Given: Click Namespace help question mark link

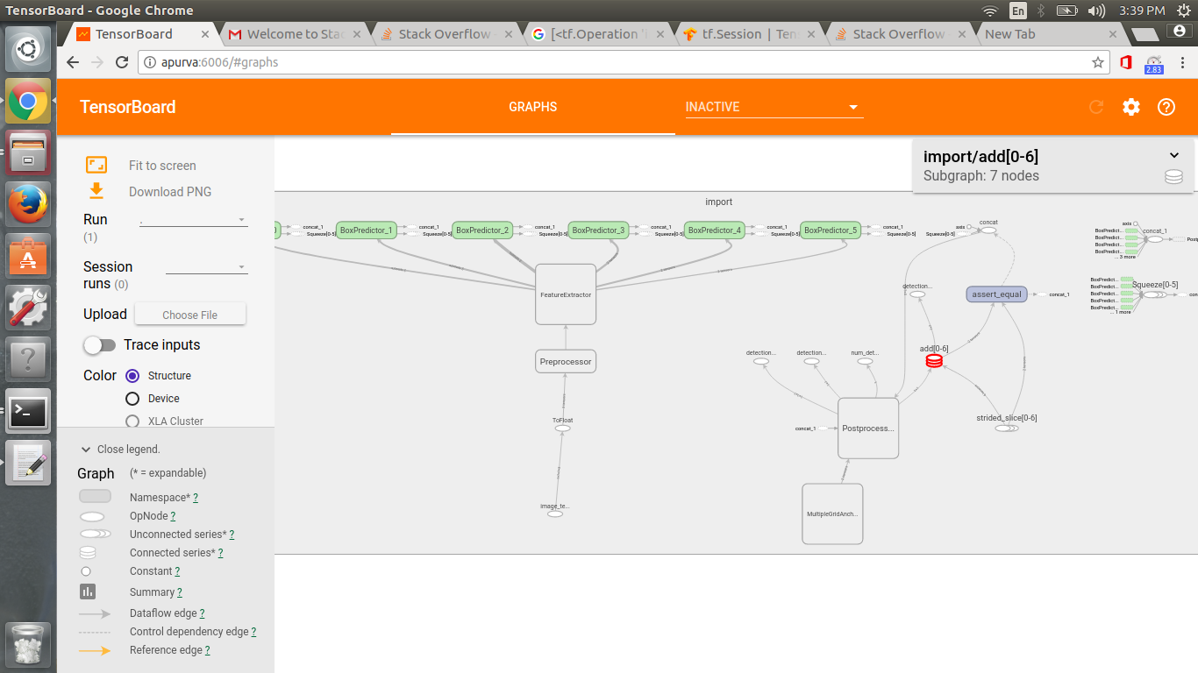Looking at the screenshot, I should pyautogui.click(x=195, y=498).
